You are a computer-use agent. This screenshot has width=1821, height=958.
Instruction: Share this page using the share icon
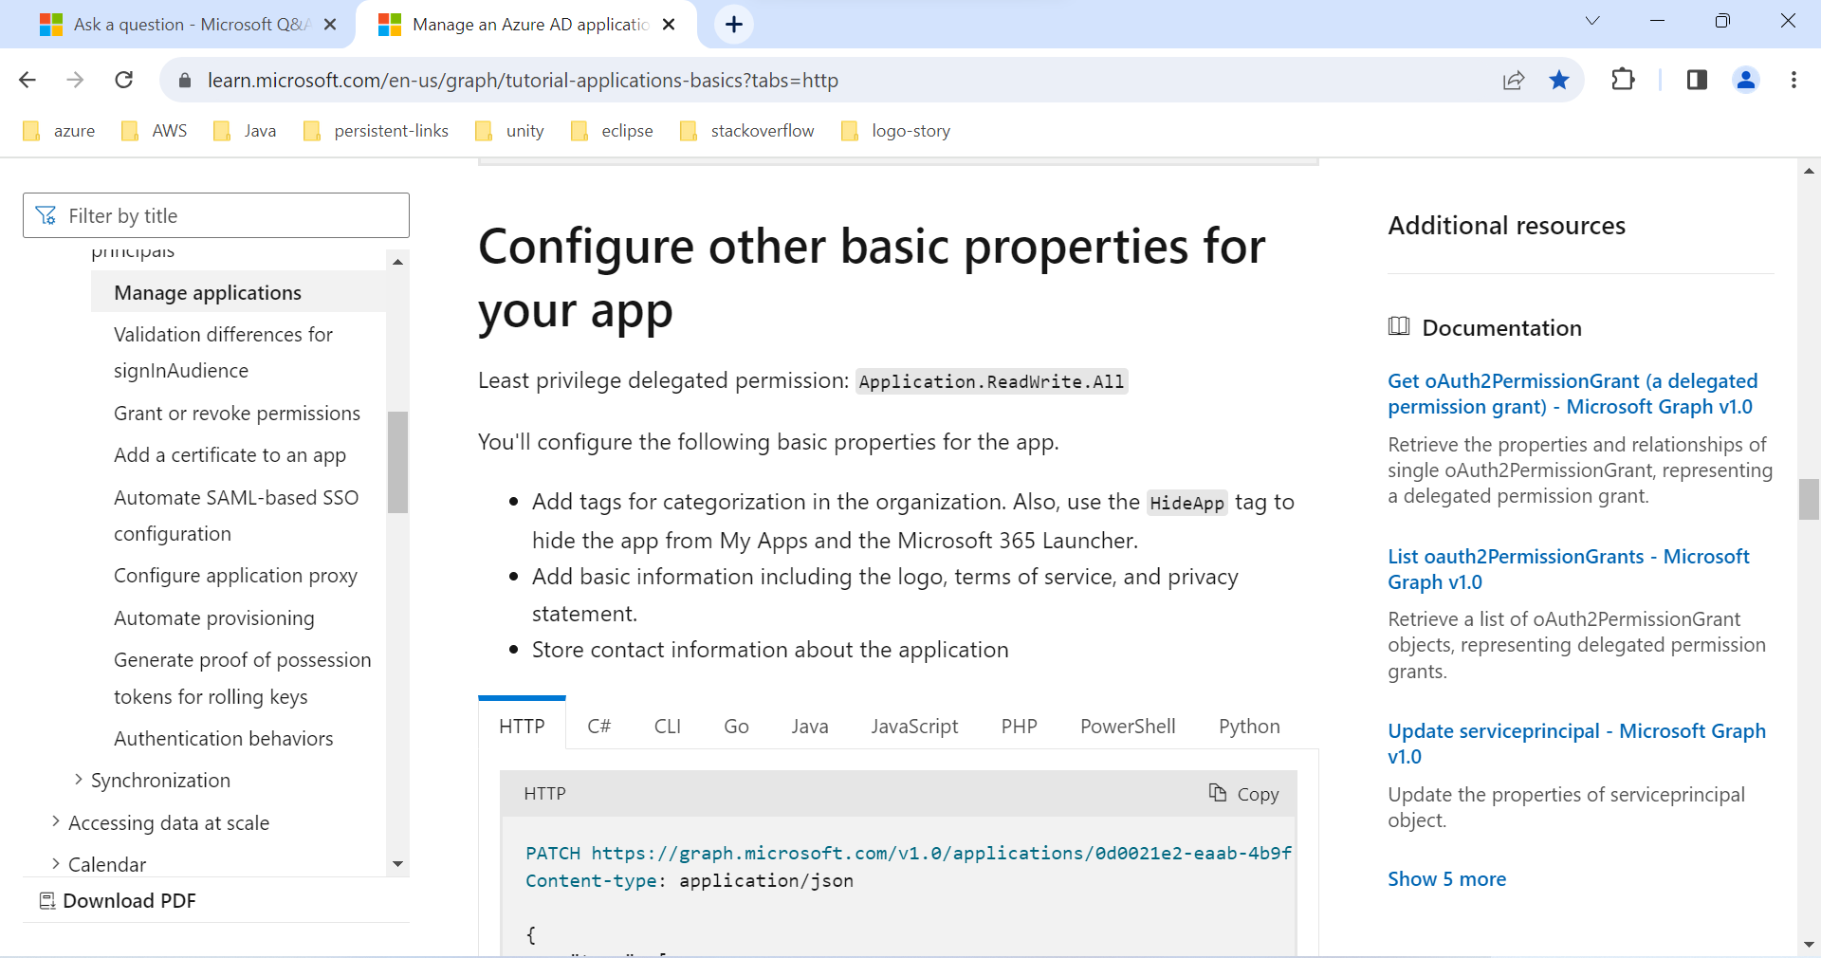[x=1514, y=81]
